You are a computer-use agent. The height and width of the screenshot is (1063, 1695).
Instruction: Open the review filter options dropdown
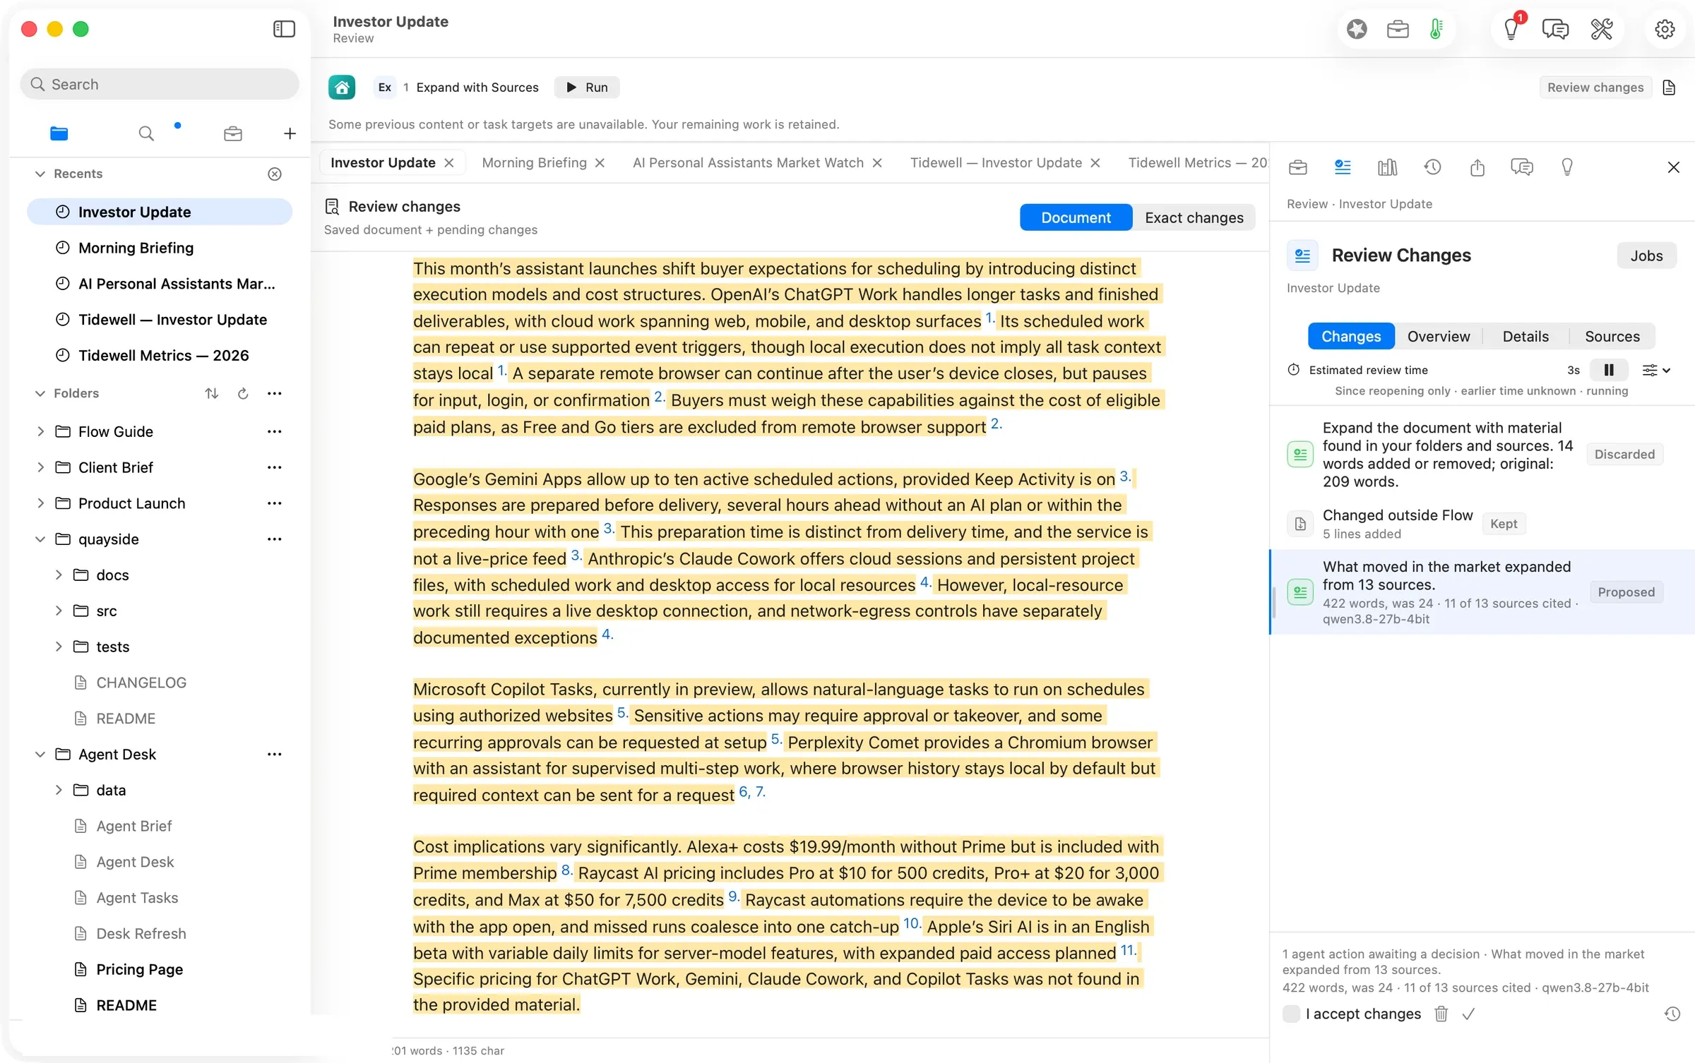click(1655, 370)
